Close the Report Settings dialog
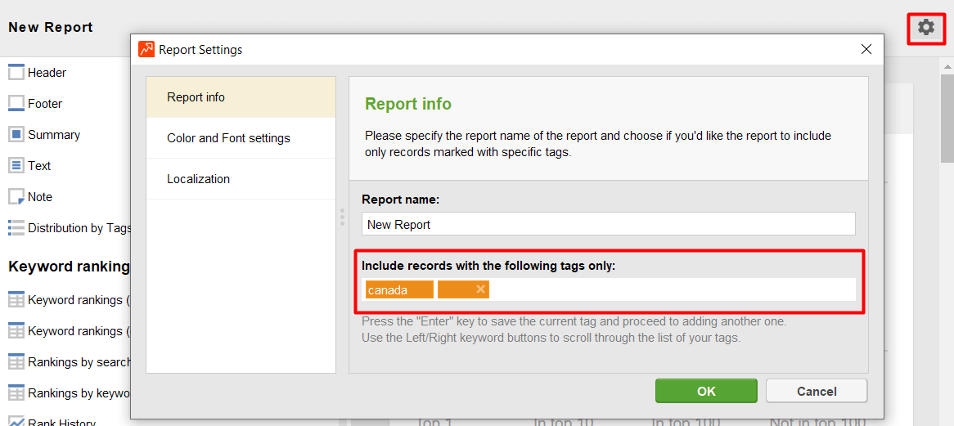Screen dimensions: 954x426 point(867,49)
